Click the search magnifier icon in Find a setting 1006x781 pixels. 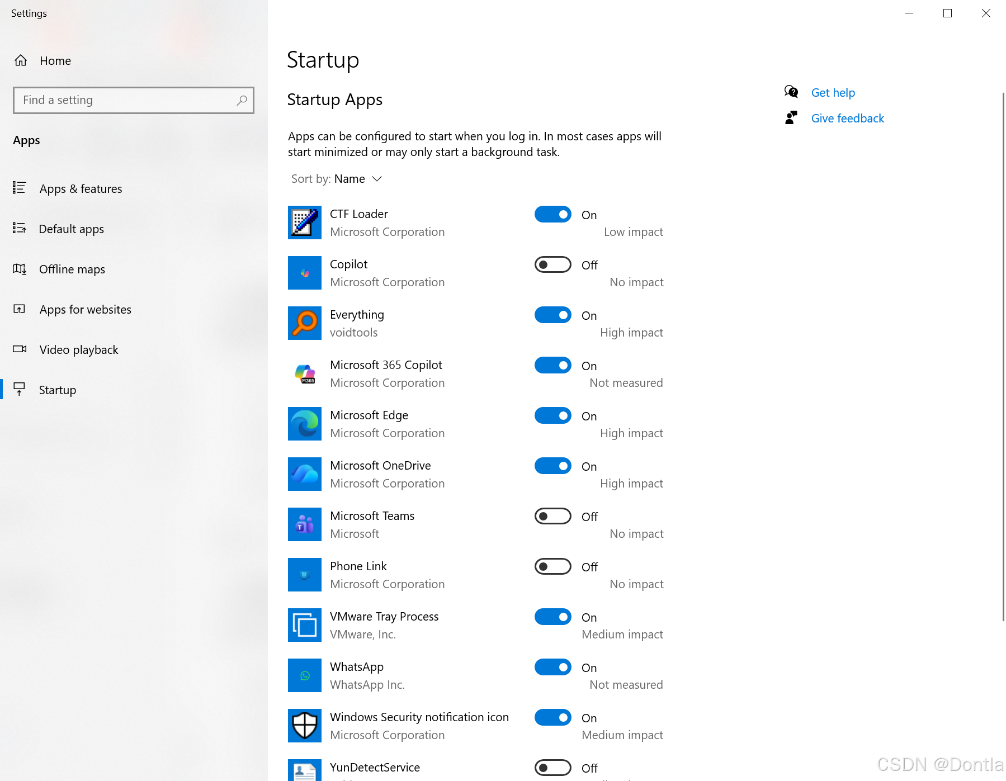[242, 100]
